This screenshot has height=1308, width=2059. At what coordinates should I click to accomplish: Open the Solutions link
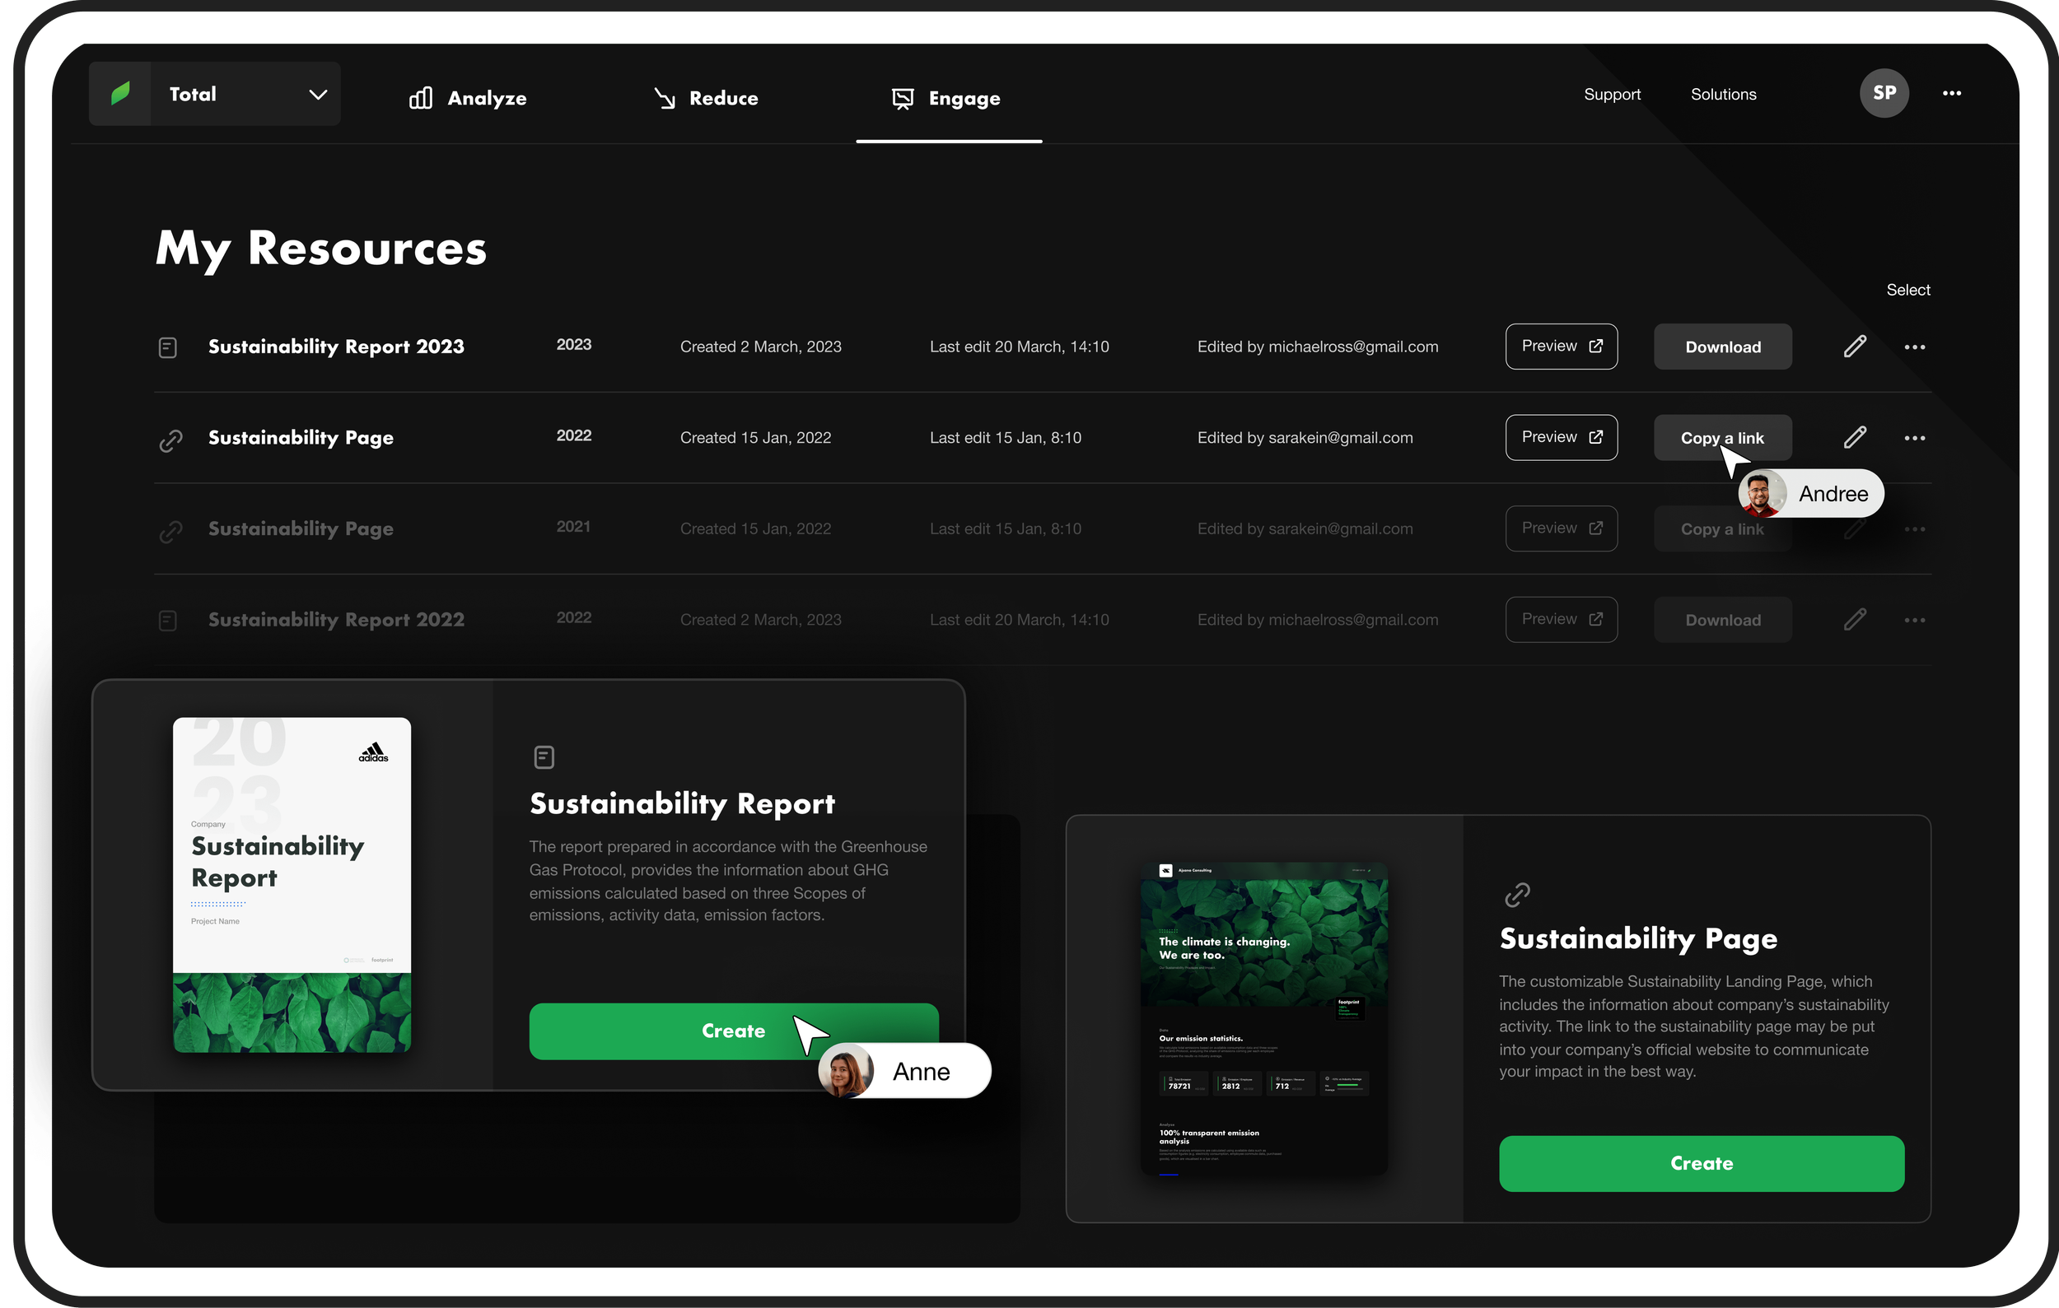coord(1723,94)
